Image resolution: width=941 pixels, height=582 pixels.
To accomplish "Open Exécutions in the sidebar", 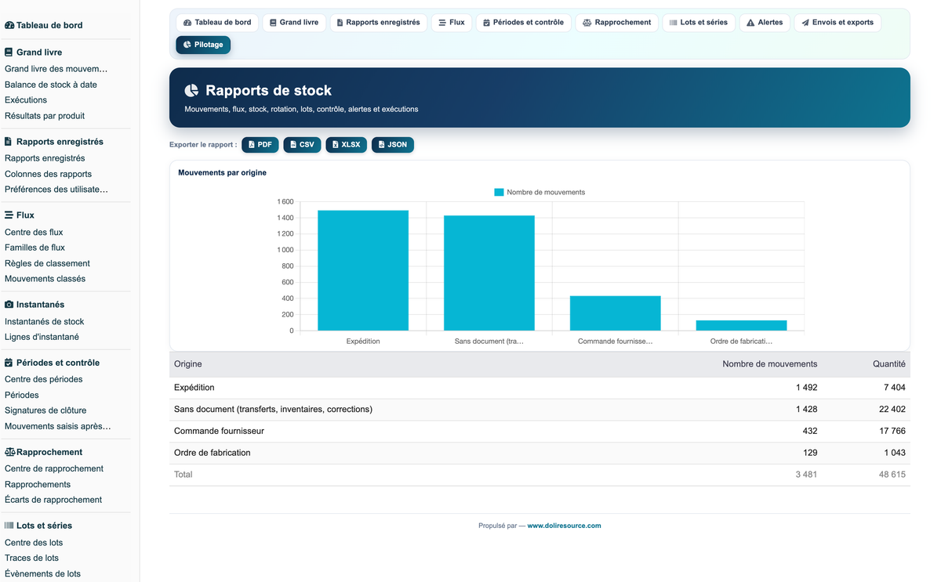I will click(x=26, y=100).
